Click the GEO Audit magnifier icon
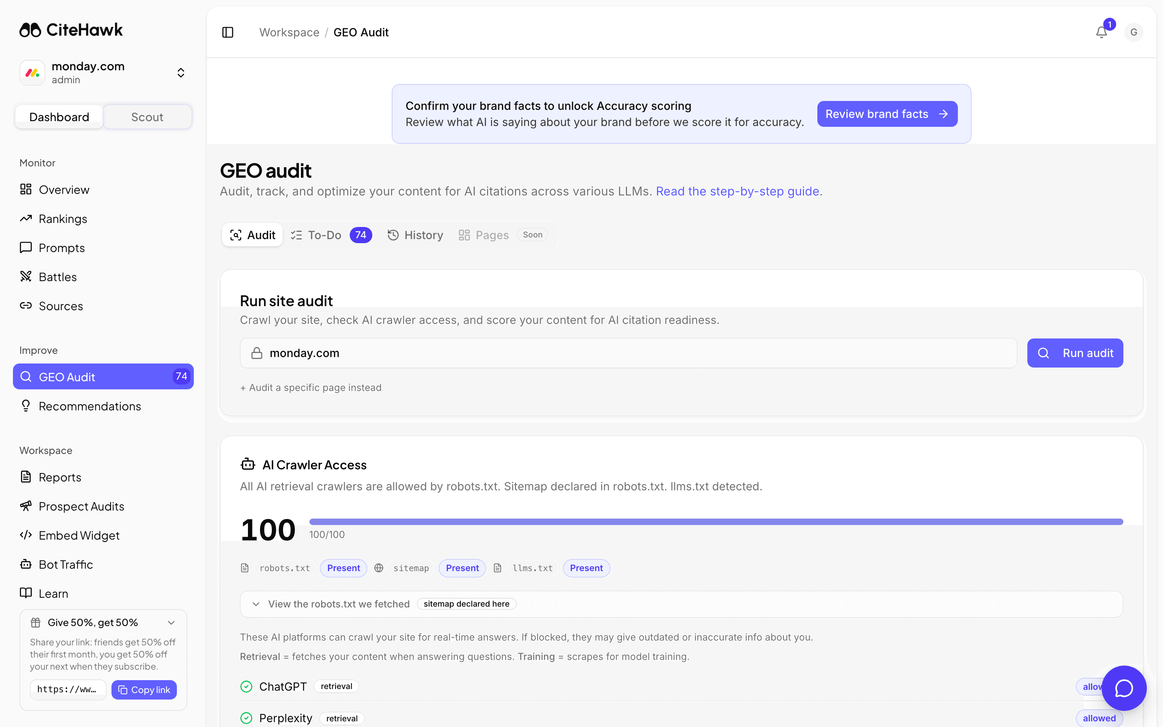 coord(26,376)
